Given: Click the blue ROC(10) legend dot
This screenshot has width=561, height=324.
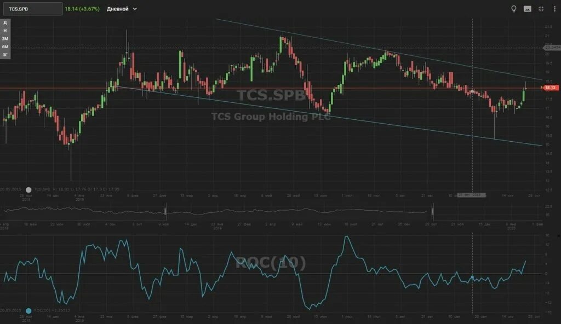Looking at the screenshot, I should tap(28, 310).
